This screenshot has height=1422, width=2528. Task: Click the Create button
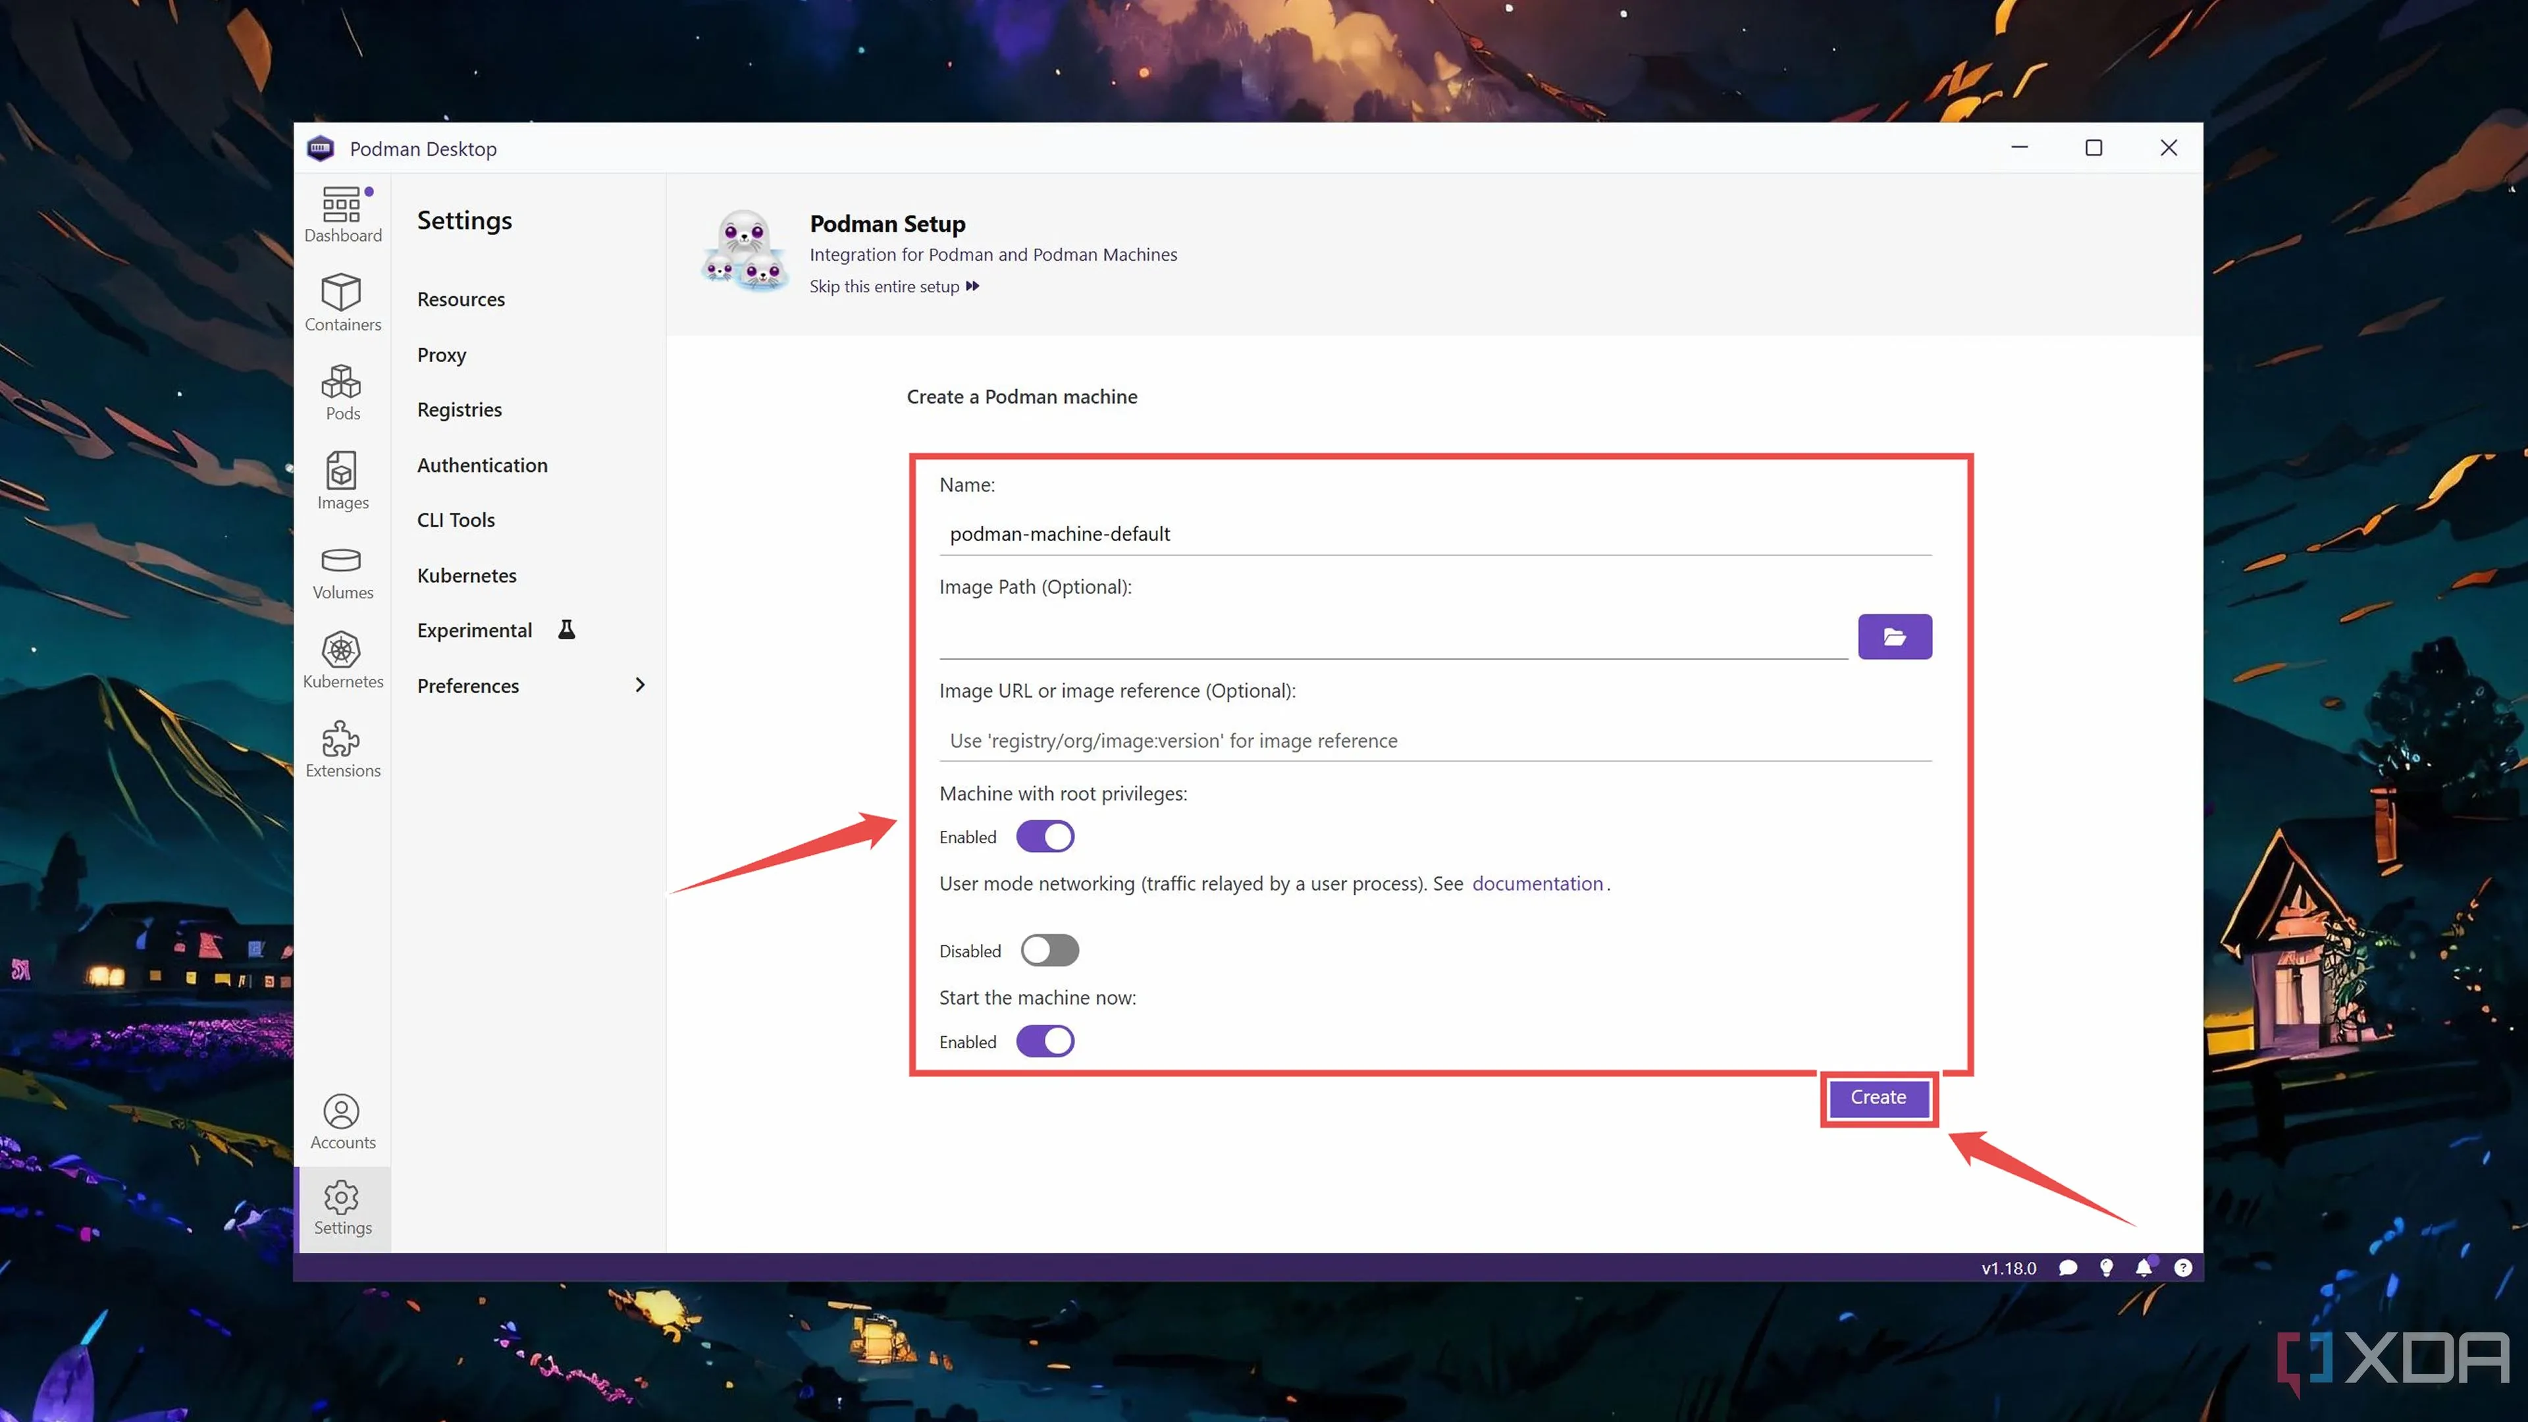[1878, 1097]
